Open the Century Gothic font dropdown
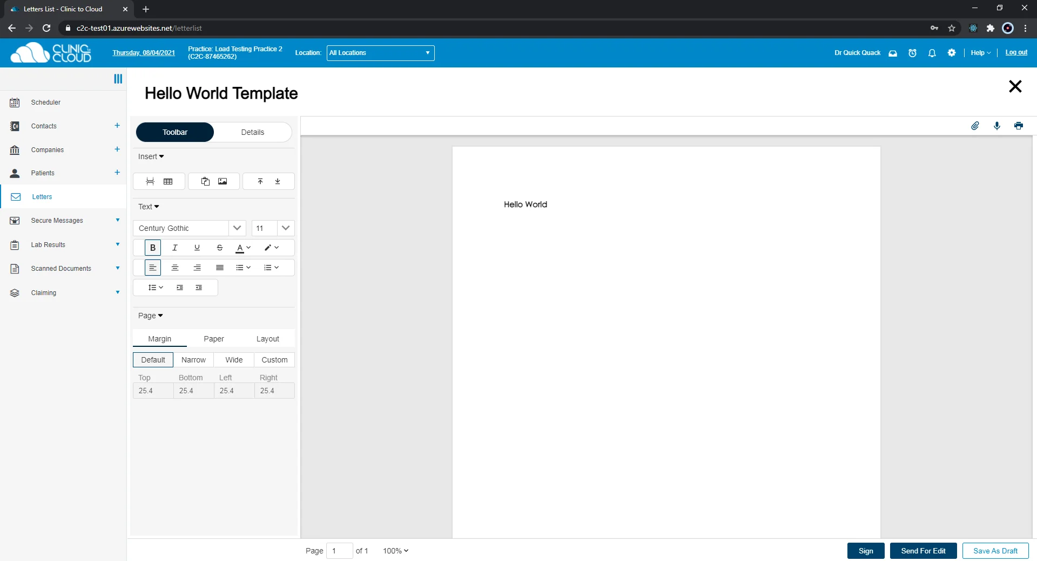This screenshot has height=561, width=1037. coord(237,228)
